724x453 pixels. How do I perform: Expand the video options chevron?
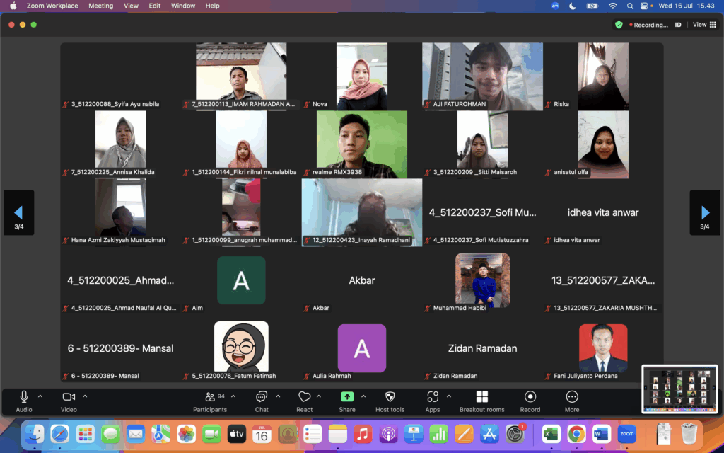point(85,396)
